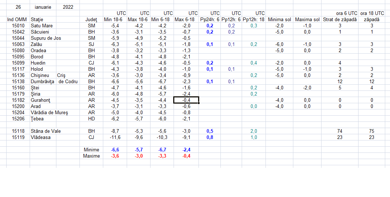This screenshot has width=390, height=197.
Task: Click Stâna de Vale snow value 75
Action: 372,131
